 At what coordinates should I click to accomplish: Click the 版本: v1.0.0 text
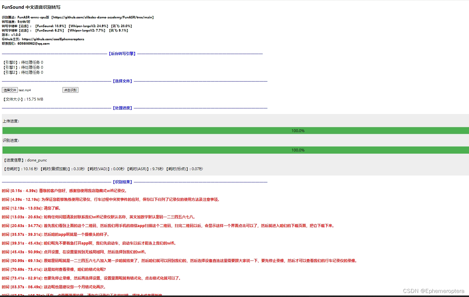(x=11, y=35)
